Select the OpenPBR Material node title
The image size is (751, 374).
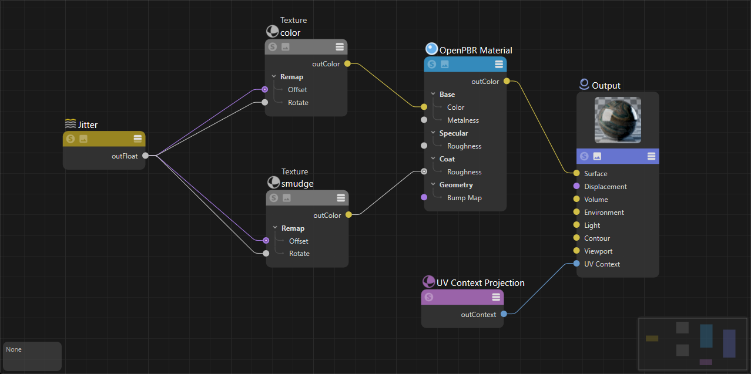pyautogui.click(x=475, y=50)
